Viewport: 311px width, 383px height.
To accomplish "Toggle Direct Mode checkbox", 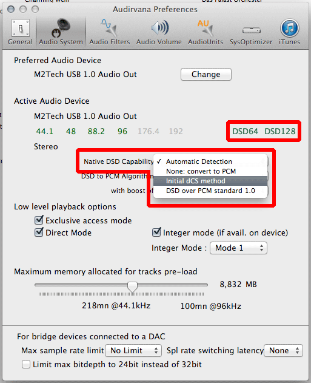I will click(x=39, y=232).
